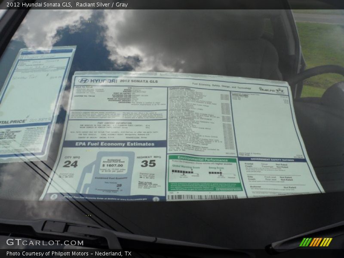Viewport: 344px width, 258px height.
Task: Click the barcode at the sticker bottom
Action: [x=202, y=197]
